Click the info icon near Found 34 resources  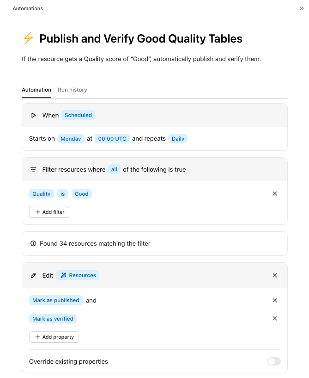pyautogui.click(x=33, y=243)
